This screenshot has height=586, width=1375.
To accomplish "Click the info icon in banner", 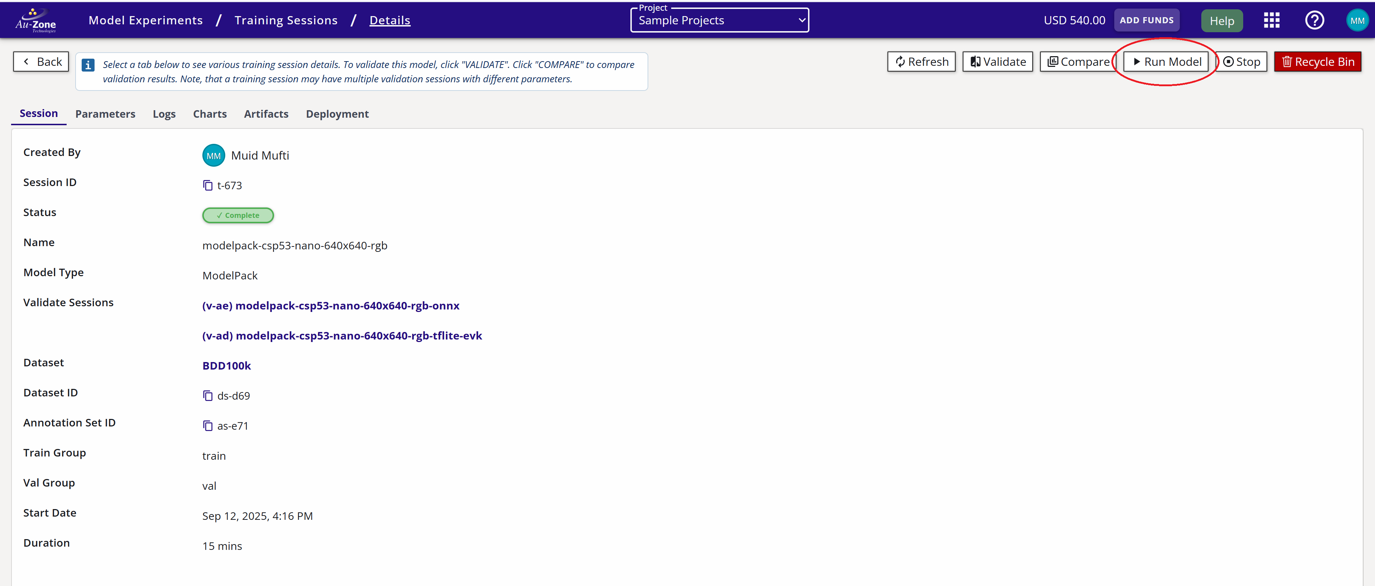I will [88, 65].
